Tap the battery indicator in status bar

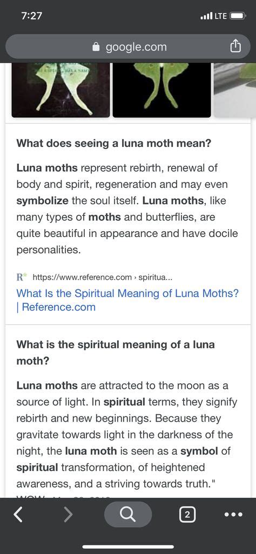coord(238,16)
